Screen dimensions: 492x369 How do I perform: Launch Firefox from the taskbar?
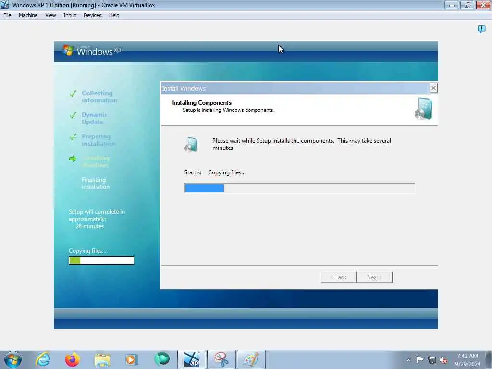[x=72, y=359]
